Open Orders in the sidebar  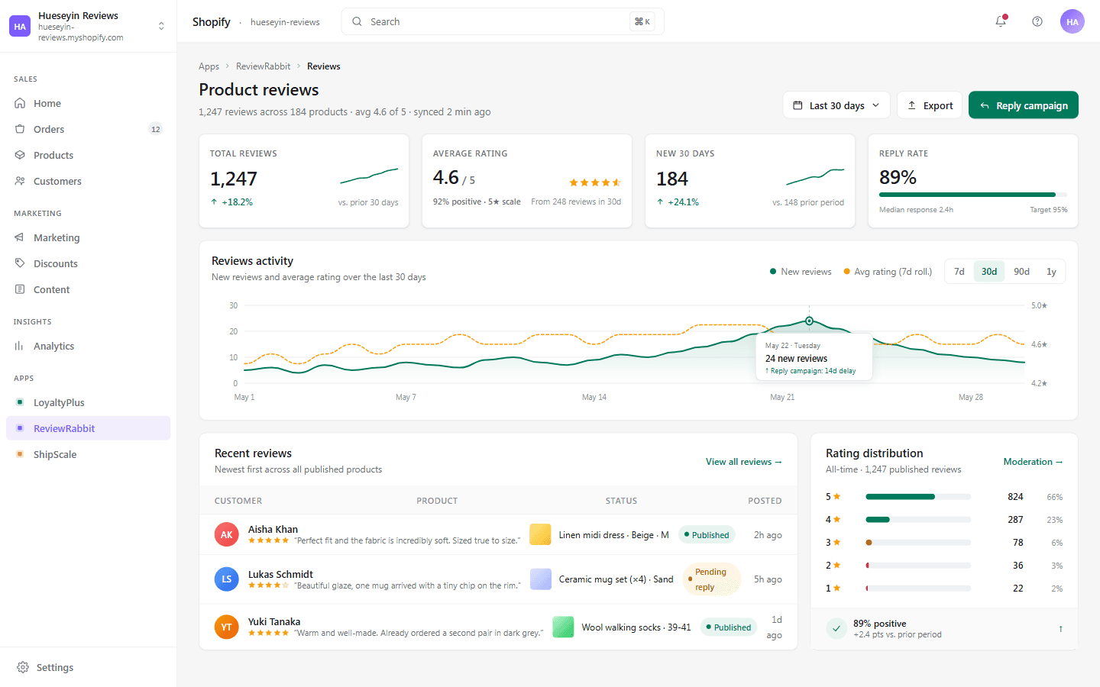[88, 129]
